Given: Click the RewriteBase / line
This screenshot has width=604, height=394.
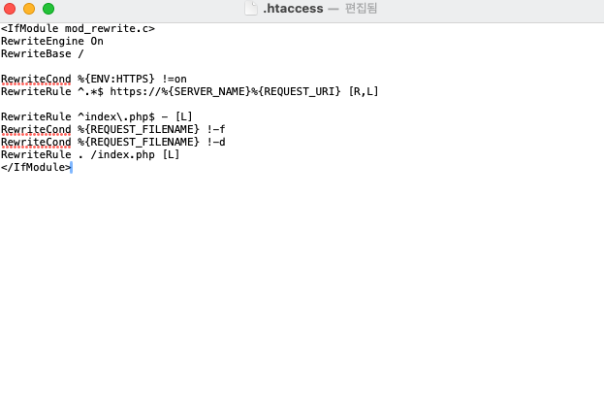Looking at the screenshot, I should [x=43, y=54].
